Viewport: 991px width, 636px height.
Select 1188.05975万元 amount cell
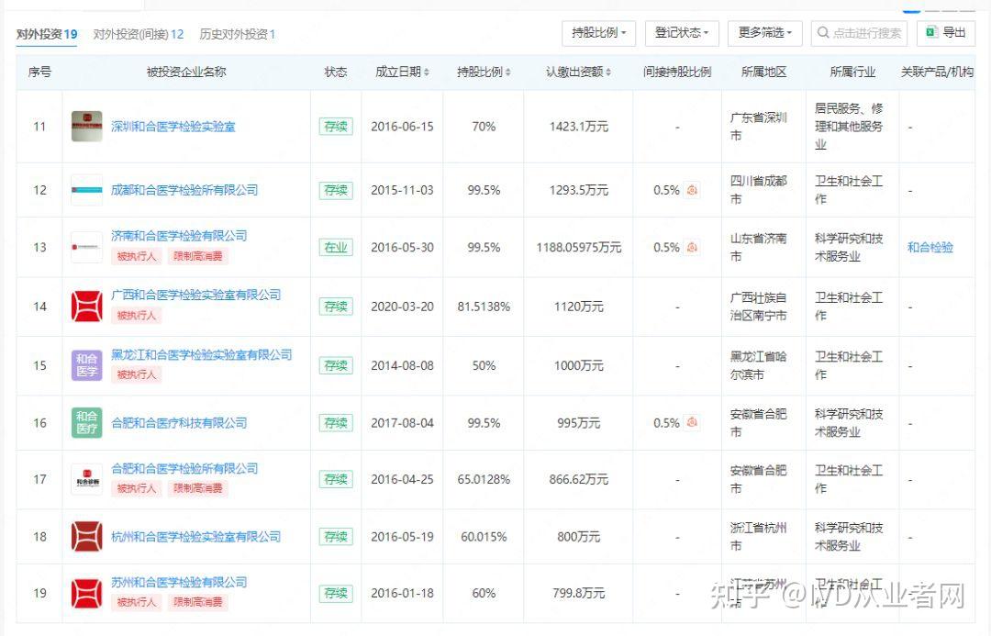(x=578, y=247)
